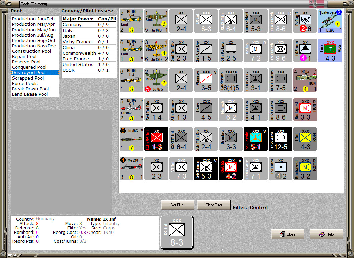Image resolution: width=354 pixels, height=258 pixels.
Task: Click the Commonwealth losses row
Action: coord(89,53)
